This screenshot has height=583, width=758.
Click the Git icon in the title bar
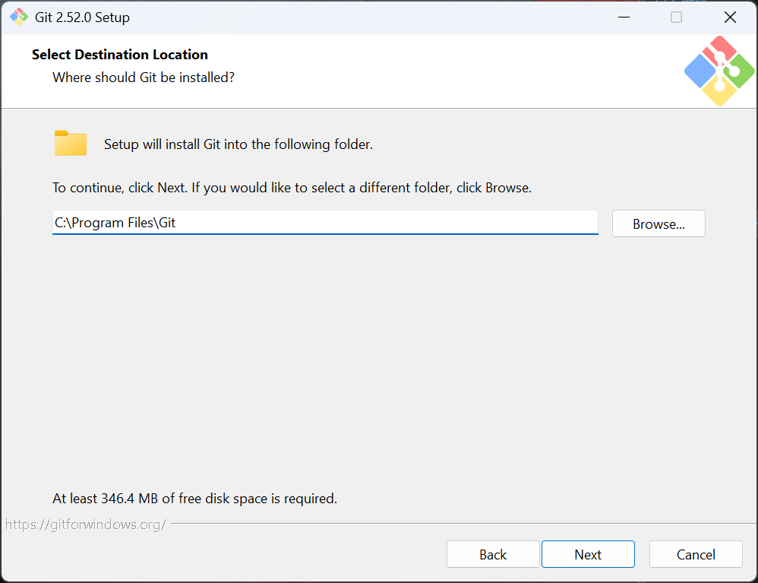pyautogui.click(x=18, y=17)
